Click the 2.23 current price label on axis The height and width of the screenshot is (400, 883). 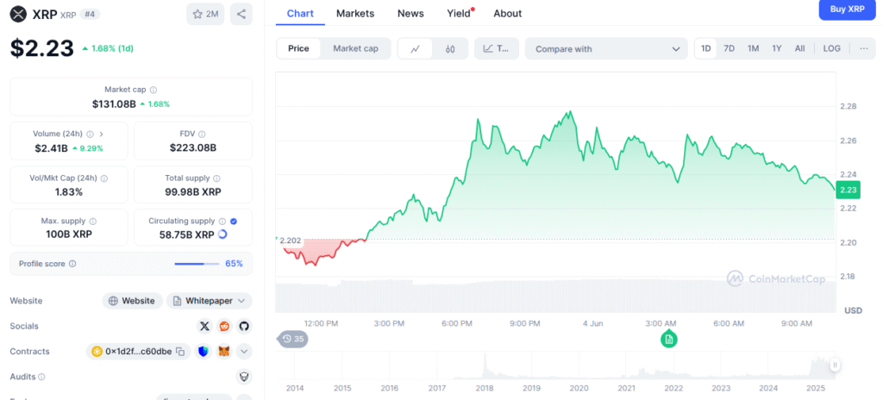pyautogui.click(x=849, y=191)
